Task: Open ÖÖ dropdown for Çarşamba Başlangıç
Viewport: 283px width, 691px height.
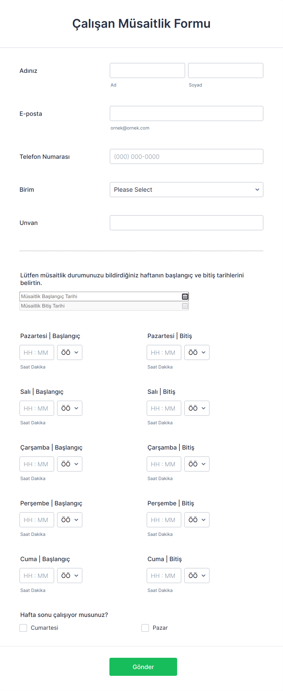Action: tap(70, 464)
